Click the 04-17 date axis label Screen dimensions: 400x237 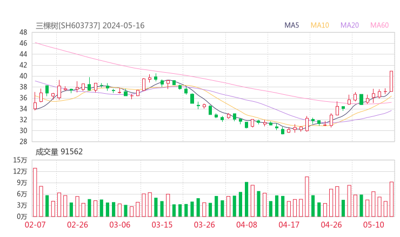tap(289, 225)
